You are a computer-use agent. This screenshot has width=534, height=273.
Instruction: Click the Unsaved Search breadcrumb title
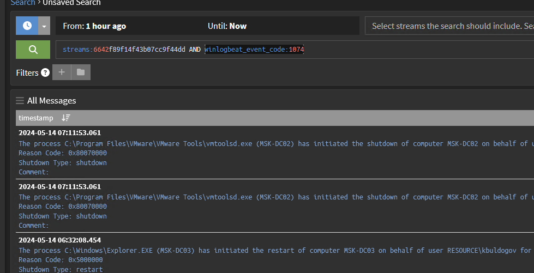(x=71, y=3)
